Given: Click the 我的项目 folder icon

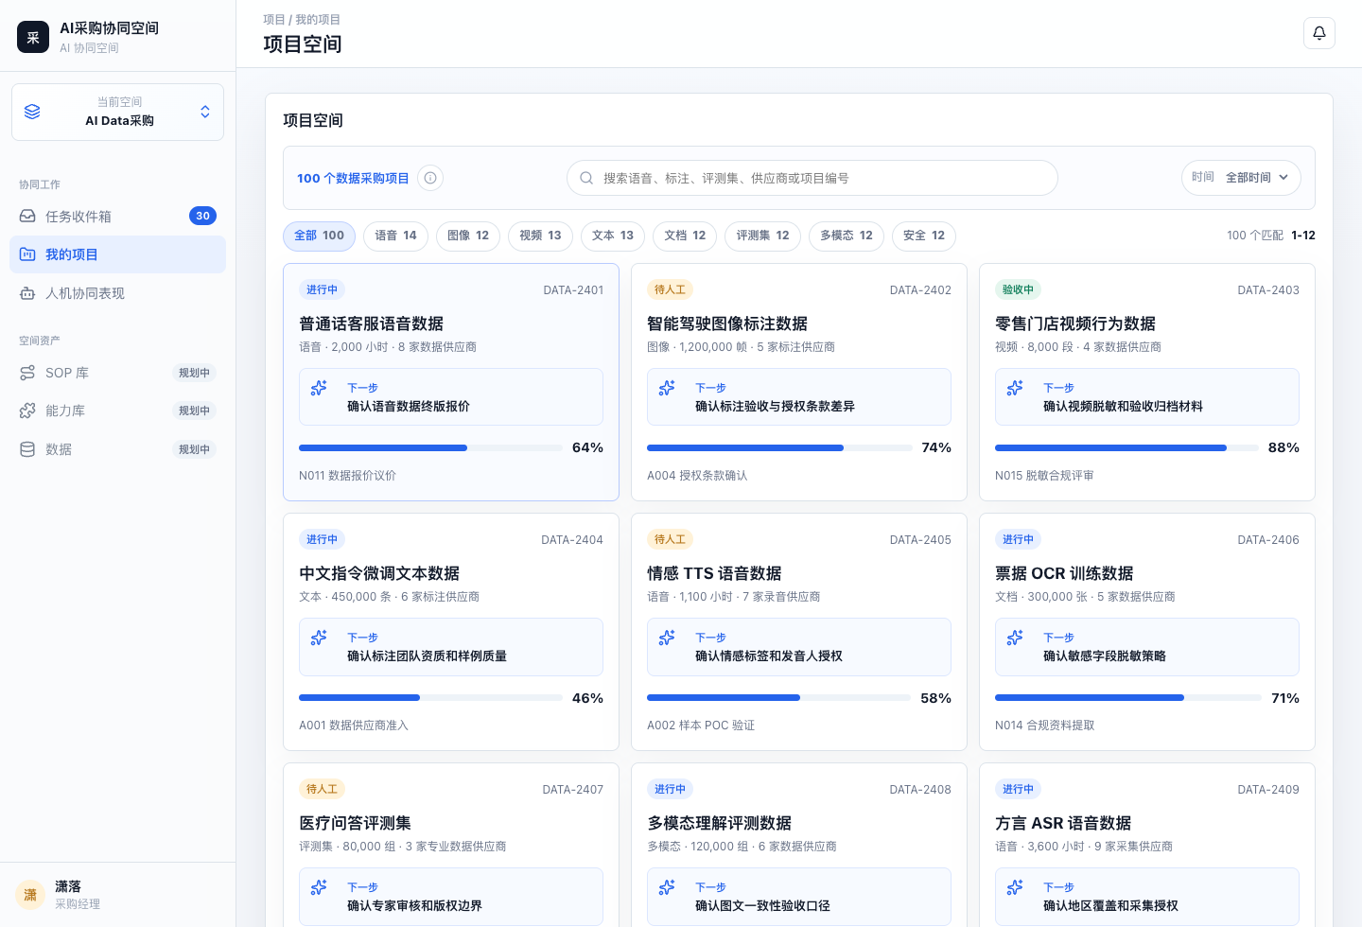Looking at the screenshot, I should [x=27, y=254].
